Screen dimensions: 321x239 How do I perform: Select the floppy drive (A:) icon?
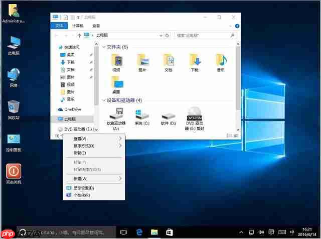coord(116,119)
